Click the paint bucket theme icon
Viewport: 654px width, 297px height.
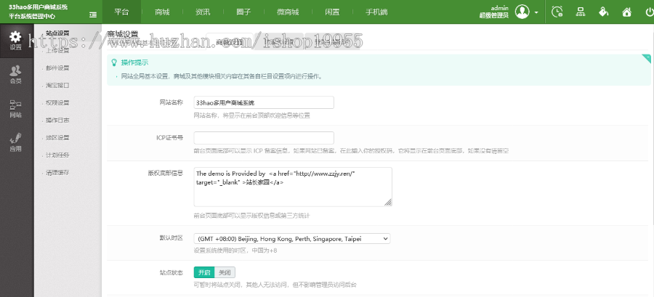point(603,12)
